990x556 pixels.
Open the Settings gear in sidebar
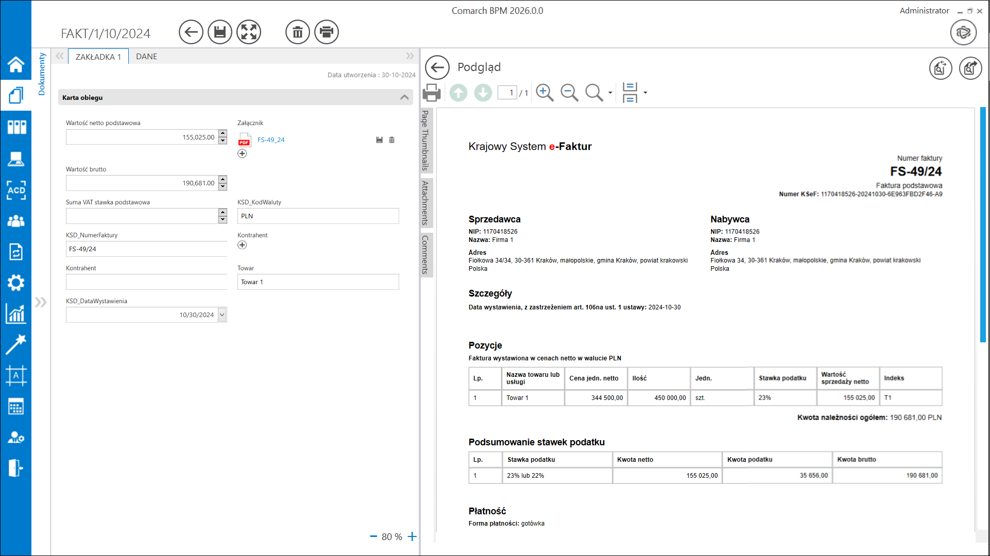(16, 283)
